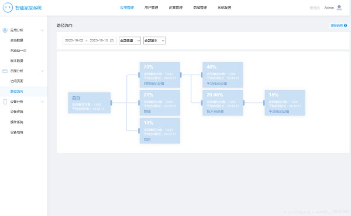Click the smart home system logo icon
351x216 pixels.
point(8,8)
